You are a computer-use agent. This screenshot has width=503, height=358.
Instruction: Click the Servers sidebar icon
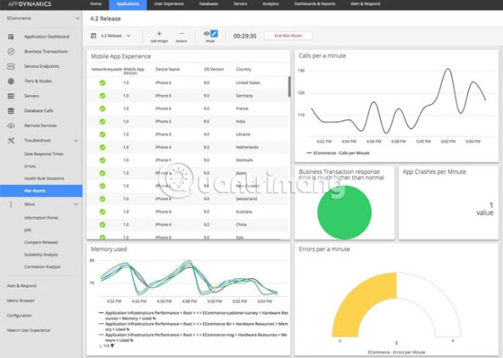click(x=11, y=96)
